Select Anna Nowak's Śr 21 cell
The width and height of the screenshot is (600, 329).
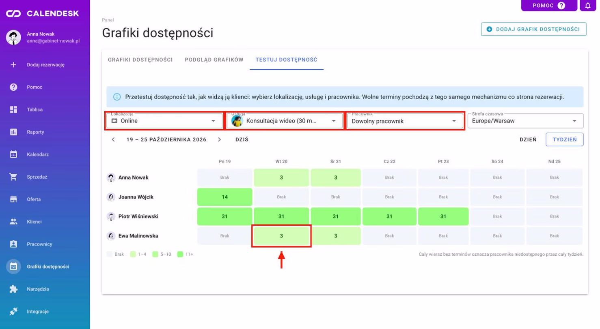coord(336,177)
